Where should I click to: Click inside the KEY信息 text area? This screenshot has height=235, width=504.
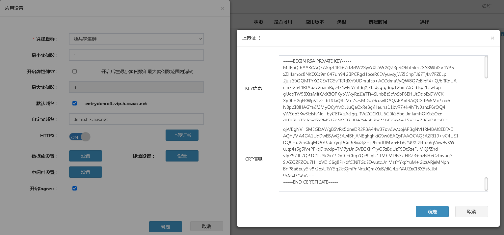[x=383, y=88]
